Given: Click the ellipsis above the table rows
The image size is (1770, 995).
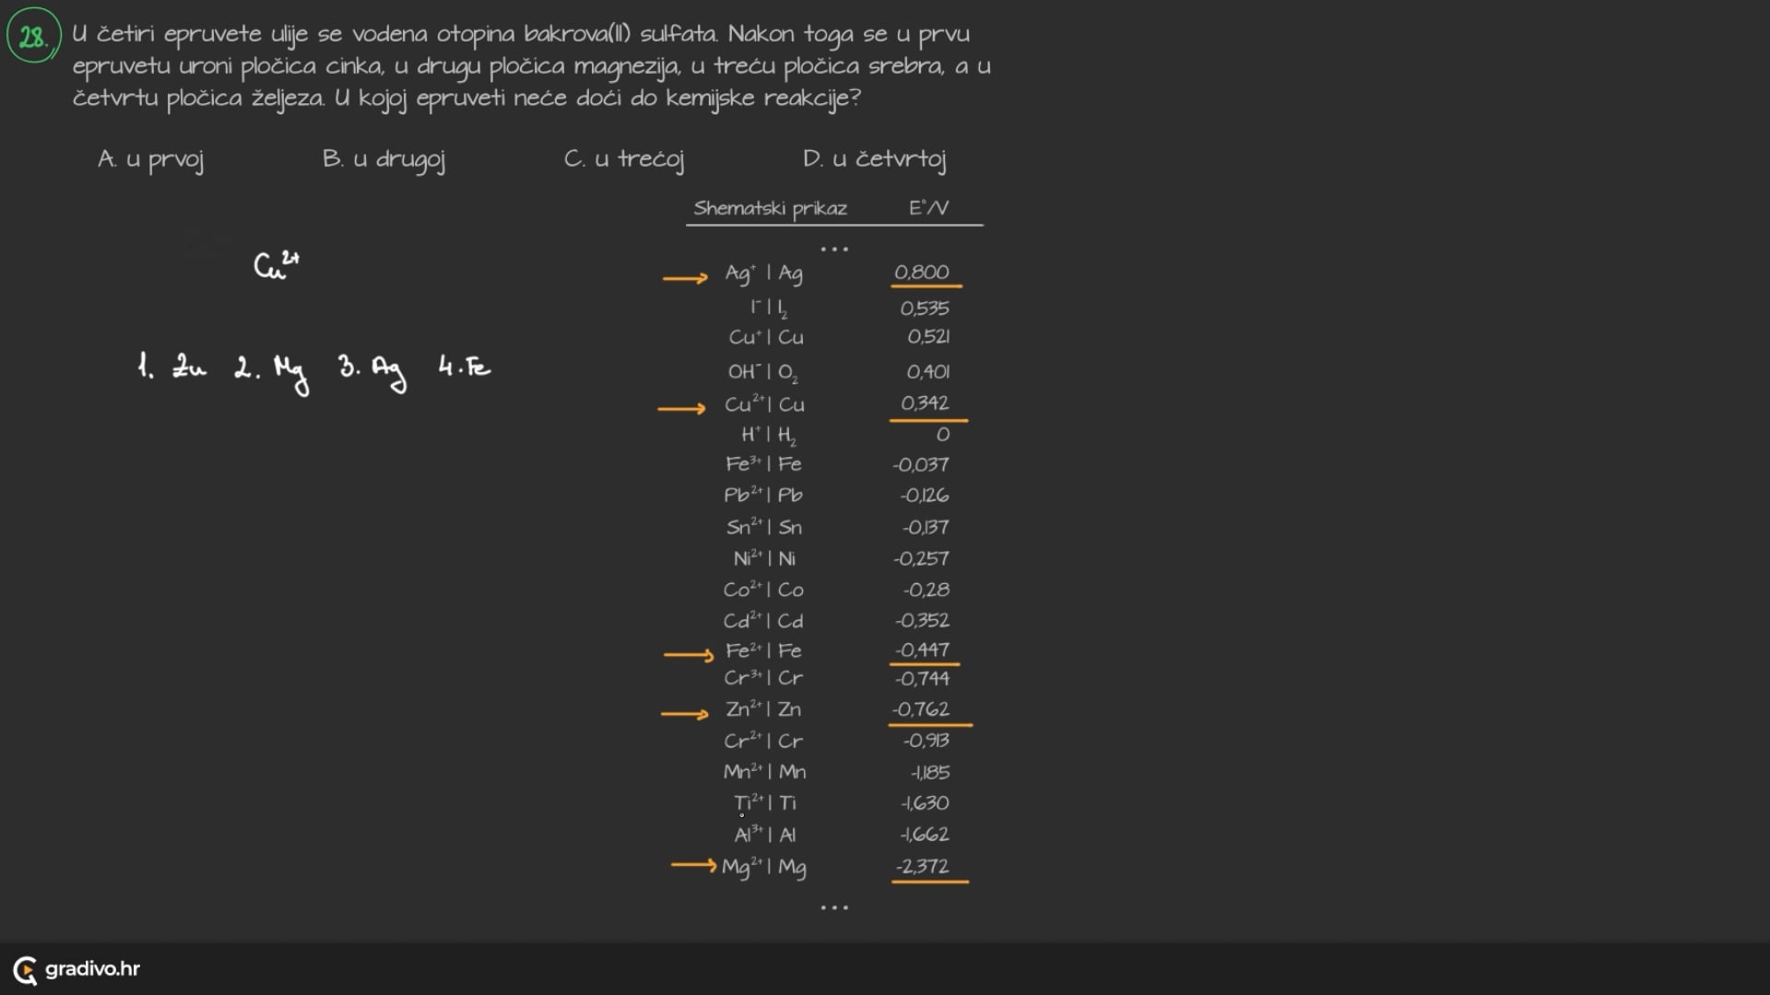Looking at the screenshot, I should [x=834, y=250].
